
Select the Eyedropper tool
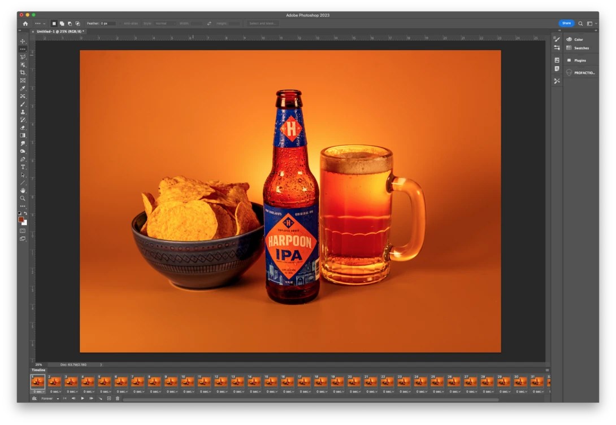click(23, 88)
